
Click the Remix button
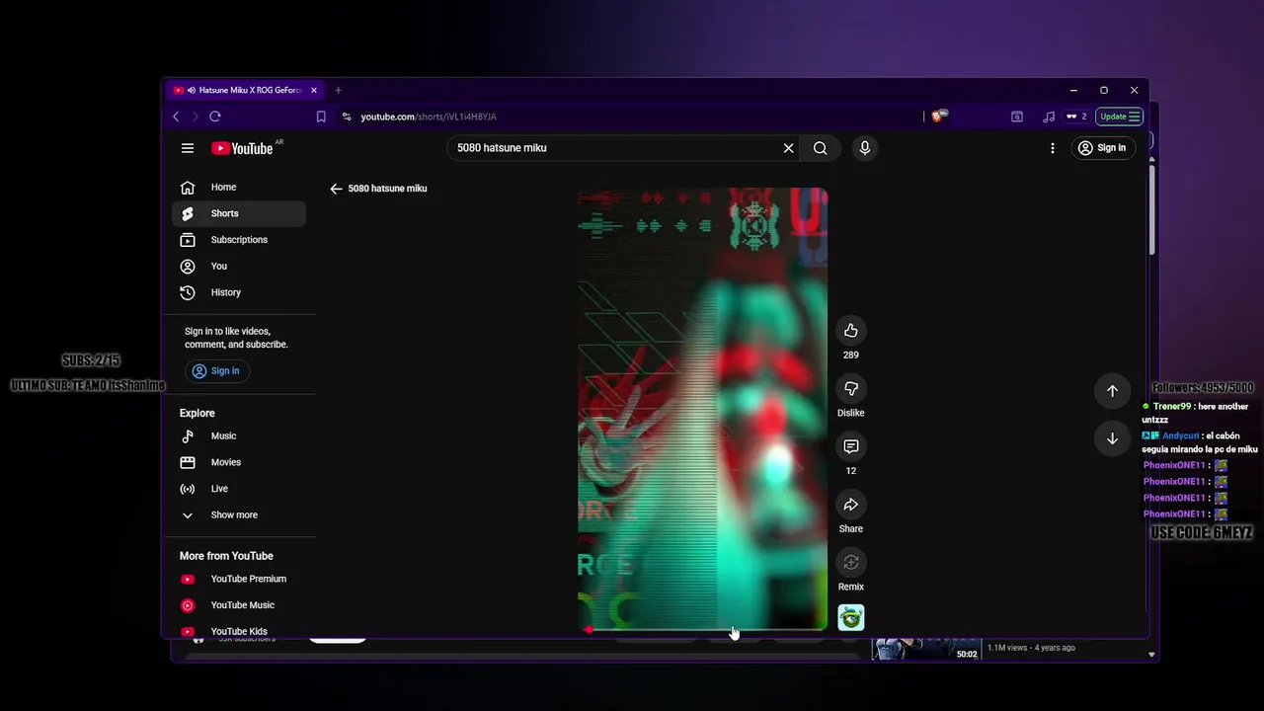tap(851, 563)
